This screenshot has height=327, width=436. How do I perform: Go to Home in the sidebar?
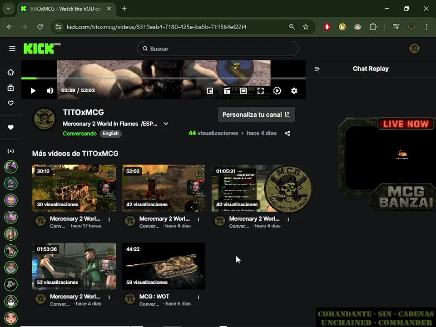10,73
